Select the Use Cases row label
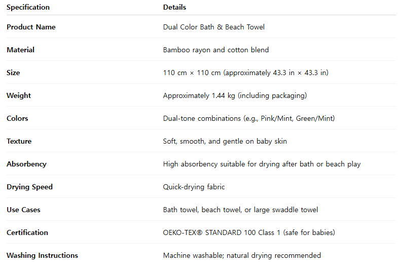Image resolution: width=398 pixels, height=269 pixels. point(23,210)
